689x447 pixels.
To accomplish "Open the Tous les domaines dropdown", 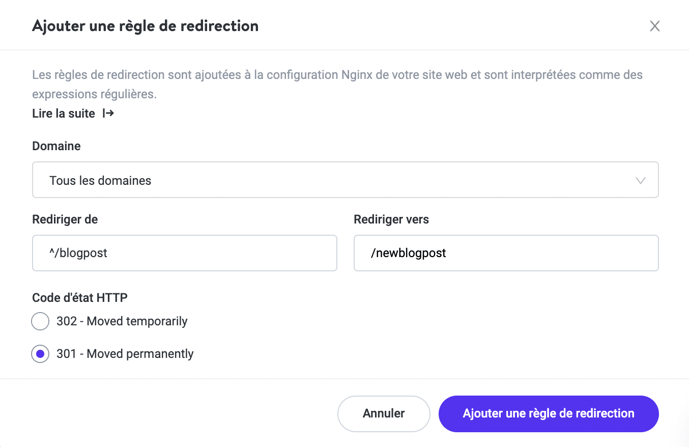I will [345, 179].
